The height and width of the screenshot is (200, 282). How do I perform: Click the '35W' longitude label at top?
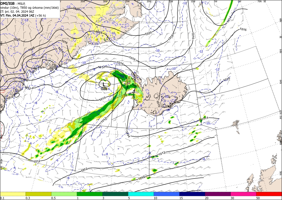coord(83,1)
